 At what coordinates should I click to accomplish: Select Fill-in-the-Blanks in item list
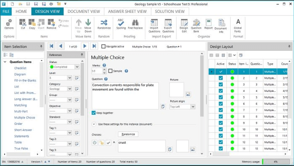[25, 80]
